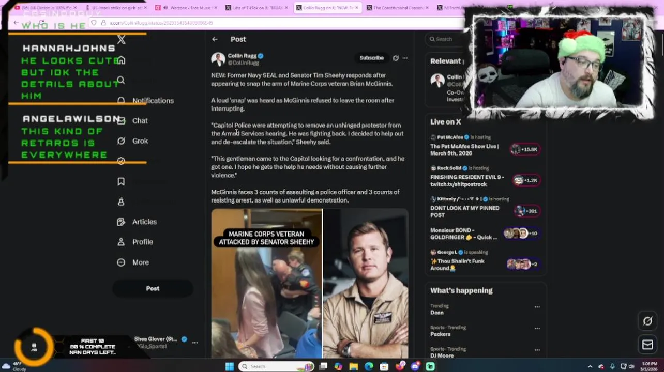Open Explore via magnifier icon in sidebar
The image size is (664, 372).
point(121,81)
